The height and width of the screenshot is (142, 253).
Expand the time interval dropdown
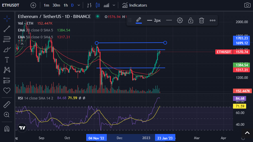[x=79, y=5]
